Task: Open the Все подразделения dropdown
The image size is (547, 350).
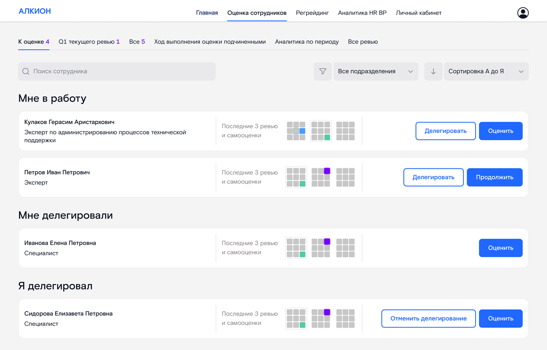Action: click(375, 71)
